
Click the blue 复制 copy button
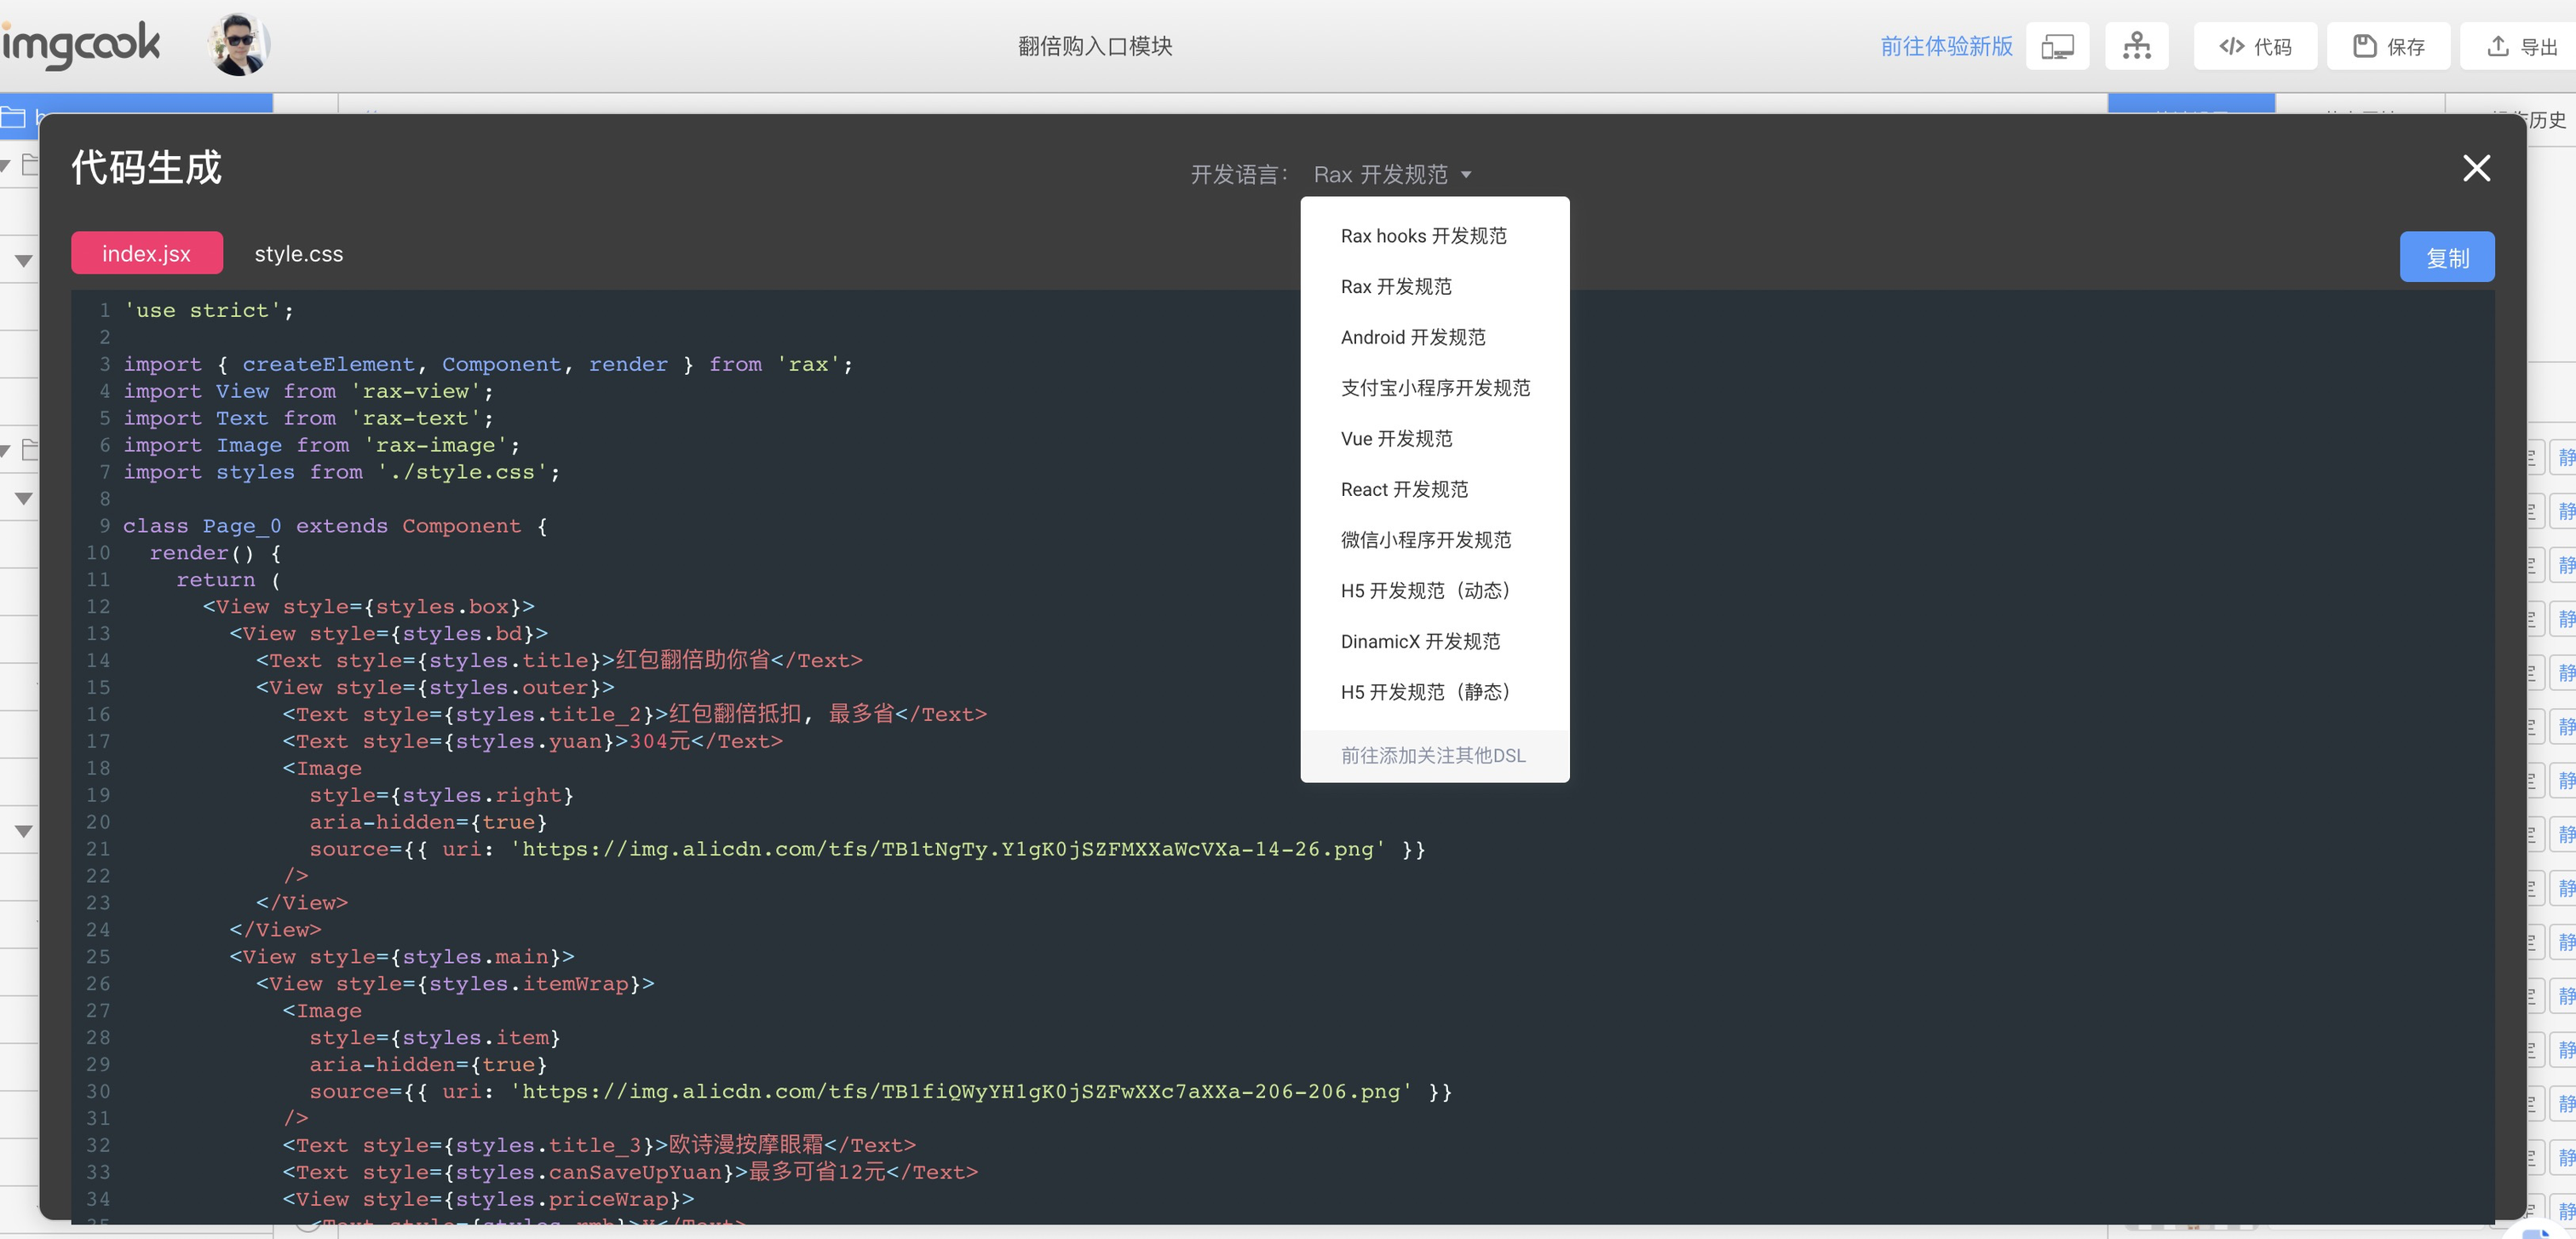pos(2446,258)
